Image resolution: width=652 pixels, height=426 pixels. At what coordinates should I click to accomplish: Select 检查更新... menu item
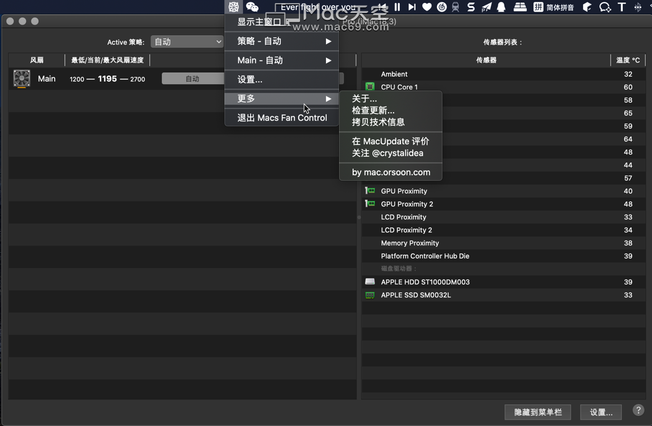pos(390,110)
